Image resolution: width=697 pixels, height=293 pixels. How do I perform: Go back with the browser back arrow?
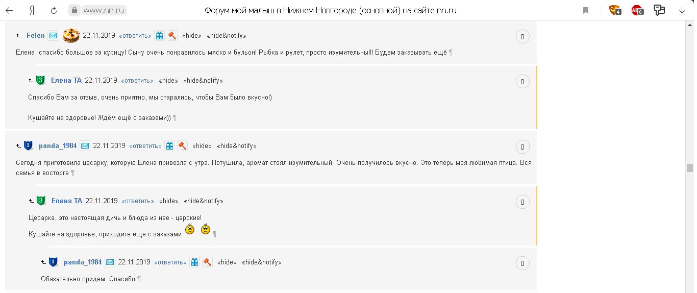pyautogui.click(x=9, y=10)
